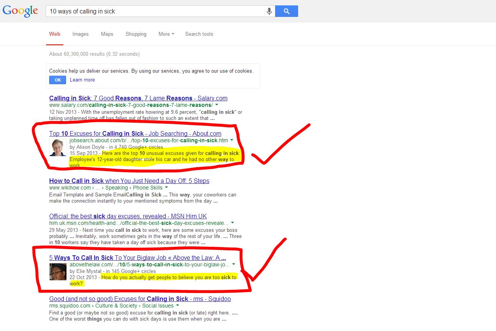Expand arrow next to him.uk.msn.com URL

[x=232, y=223]
